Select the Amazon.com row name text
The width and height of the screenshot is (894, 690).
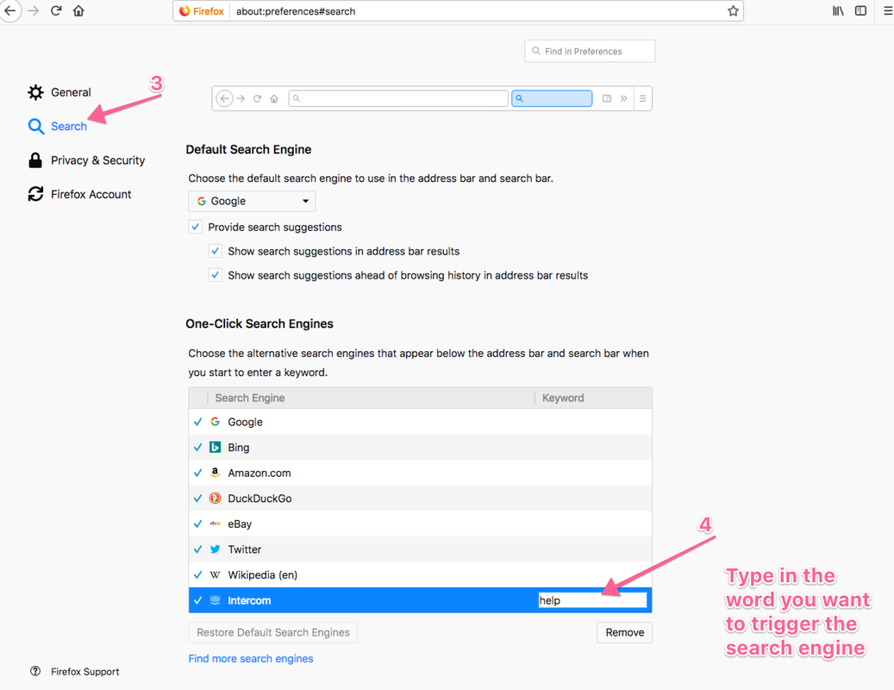(x=259, y=473)
